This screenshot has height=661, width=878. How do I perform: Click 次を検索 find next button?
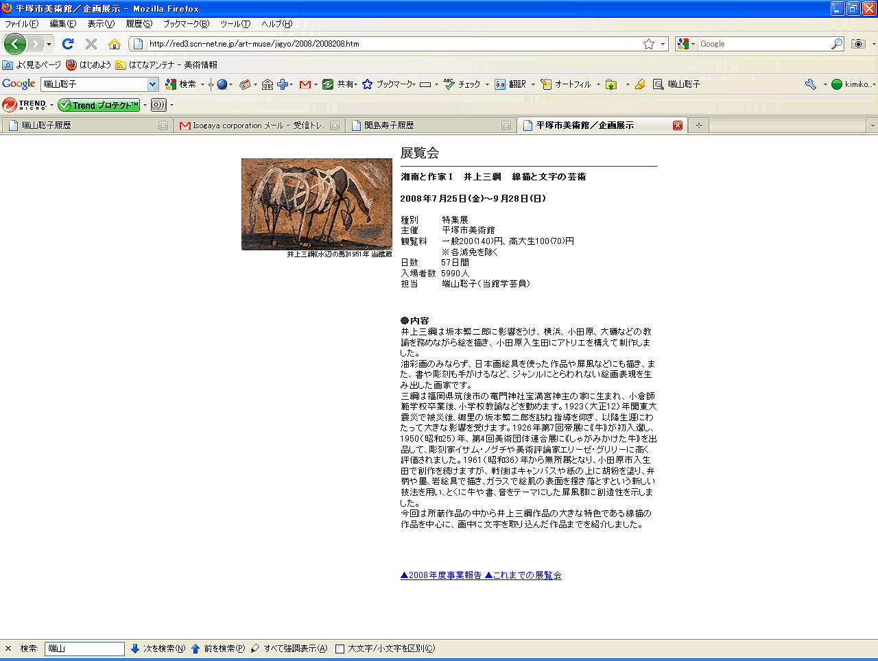(158, 649)
